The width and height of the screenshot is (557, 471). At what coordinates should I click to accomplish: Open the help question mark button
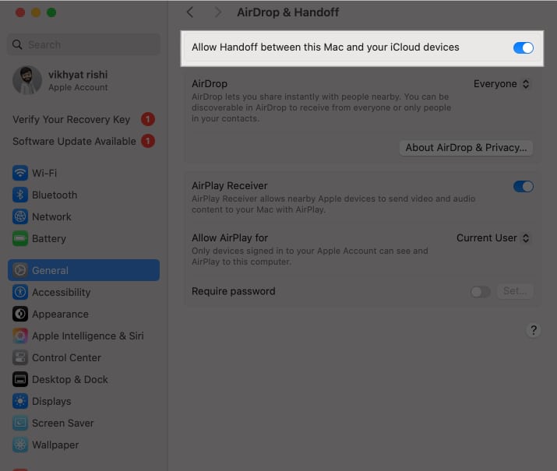point(533,330)
